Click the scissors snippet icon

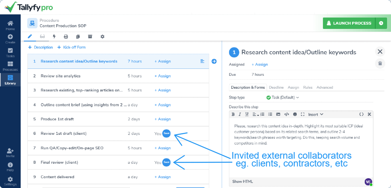tap(369, 115)
